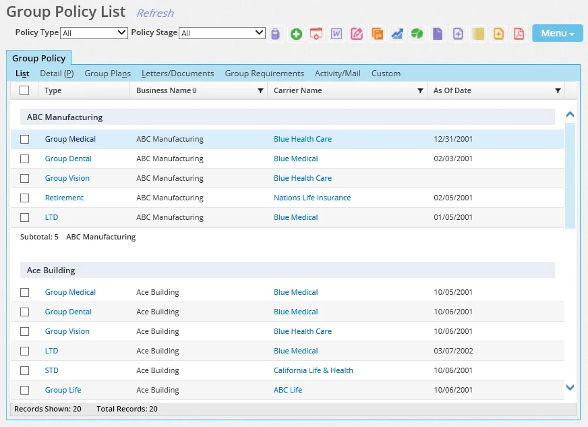Screen dimensions: 588x427
Task: Click the blue line chart icon
Action: tap(397, 34)
